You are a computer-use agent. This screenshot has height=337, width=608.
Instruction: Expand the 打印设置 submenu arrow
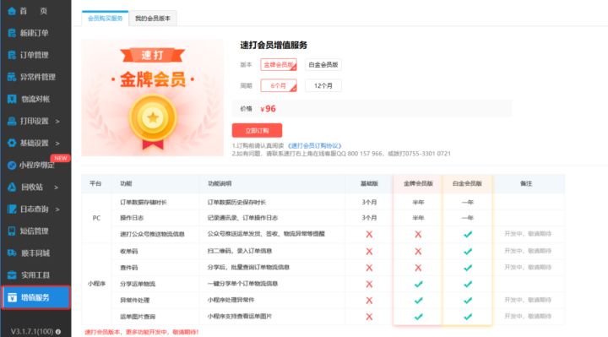click(57, 122)
